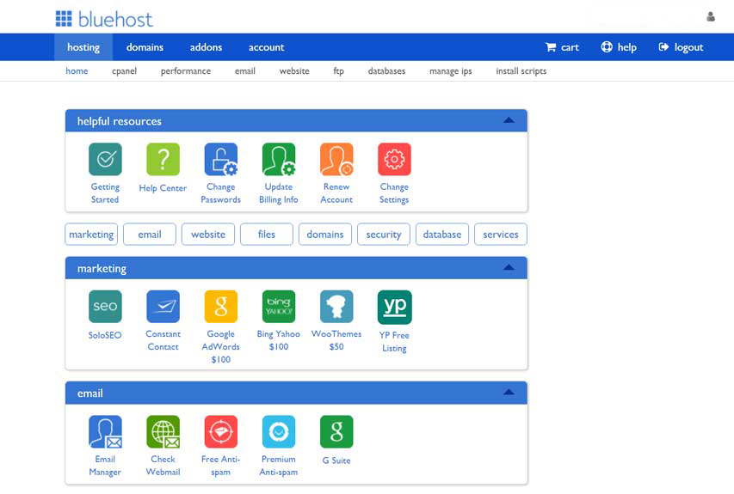Open install scripts in the subnav
This screenshot has width=734, height=494.
click(x=521, y=71)
